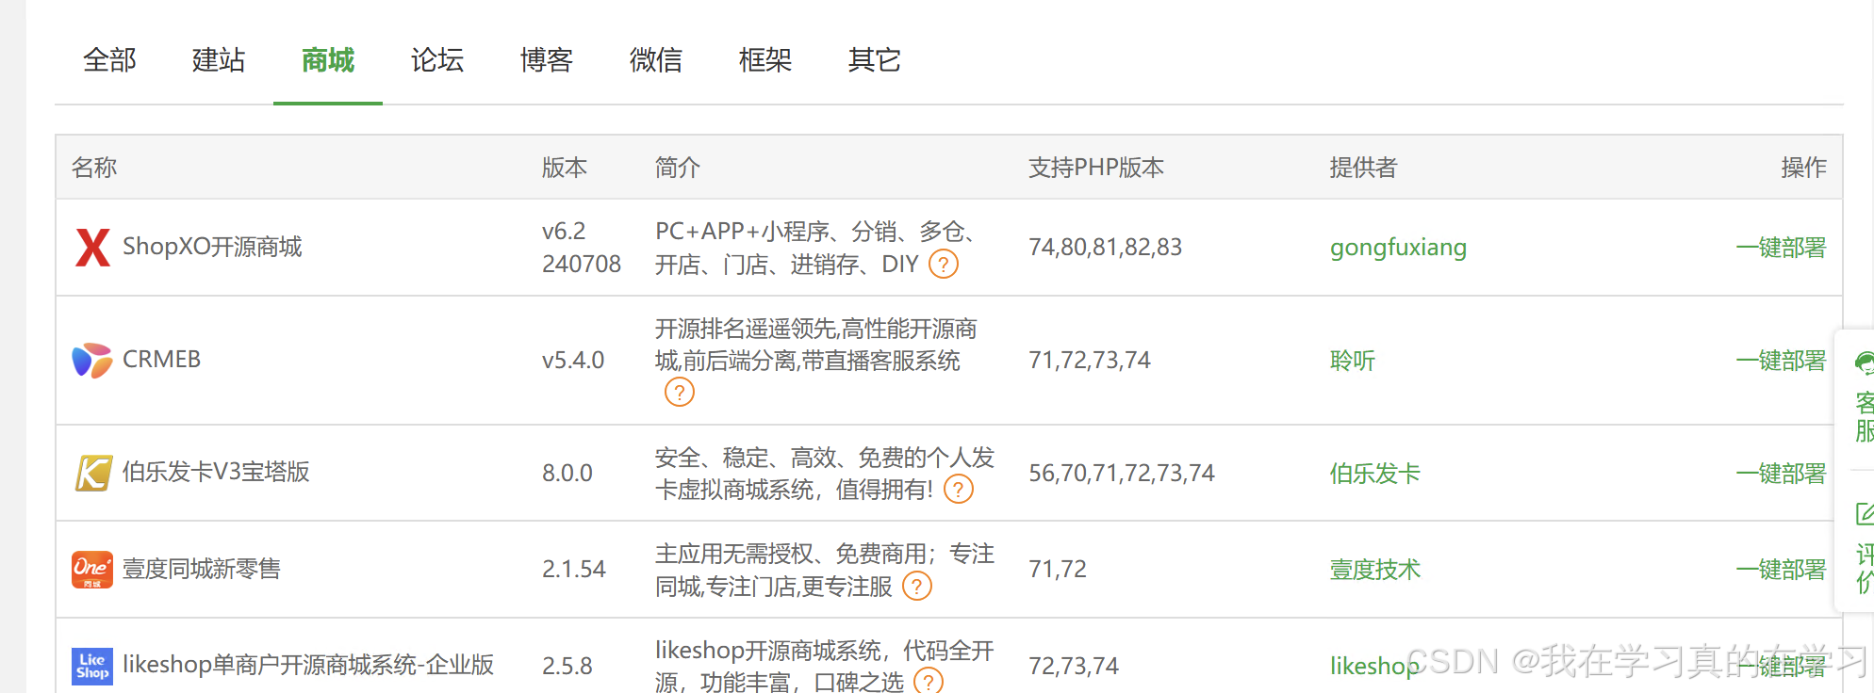Screen dimensions: 1874x693
Task: Click PHP versions 71,72,73,74
Action: [x=1090, y=361]
